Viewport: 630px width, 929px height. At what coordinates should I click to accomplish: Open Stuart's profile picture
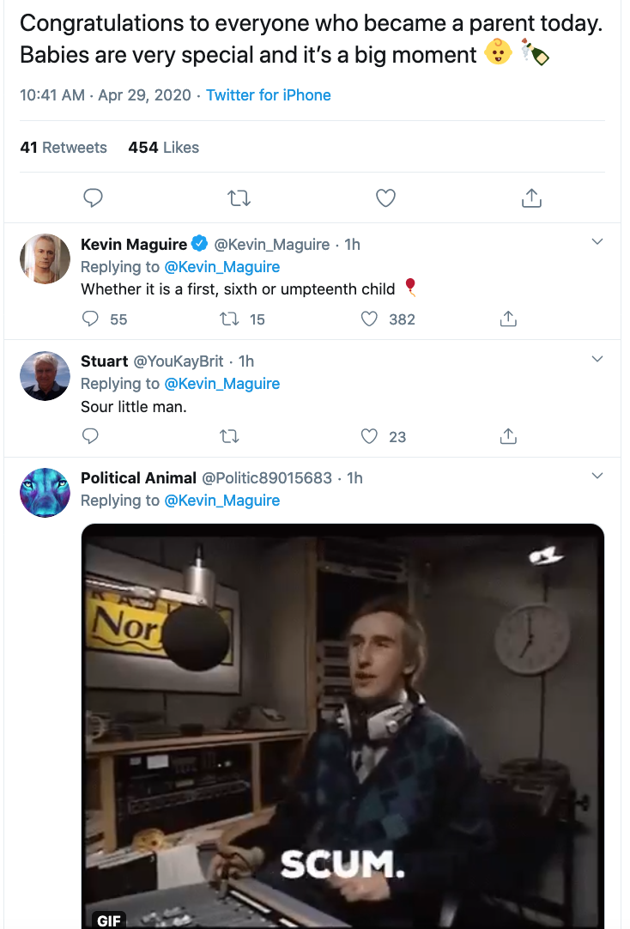tap(45, 375)
